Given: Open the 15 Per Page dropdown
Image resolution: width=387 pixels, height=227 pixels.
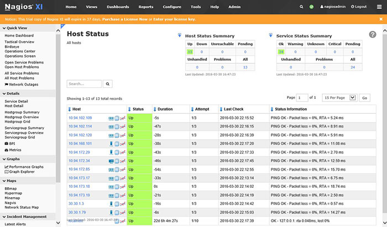Looking at the screenshot, I should pos(339,97).
